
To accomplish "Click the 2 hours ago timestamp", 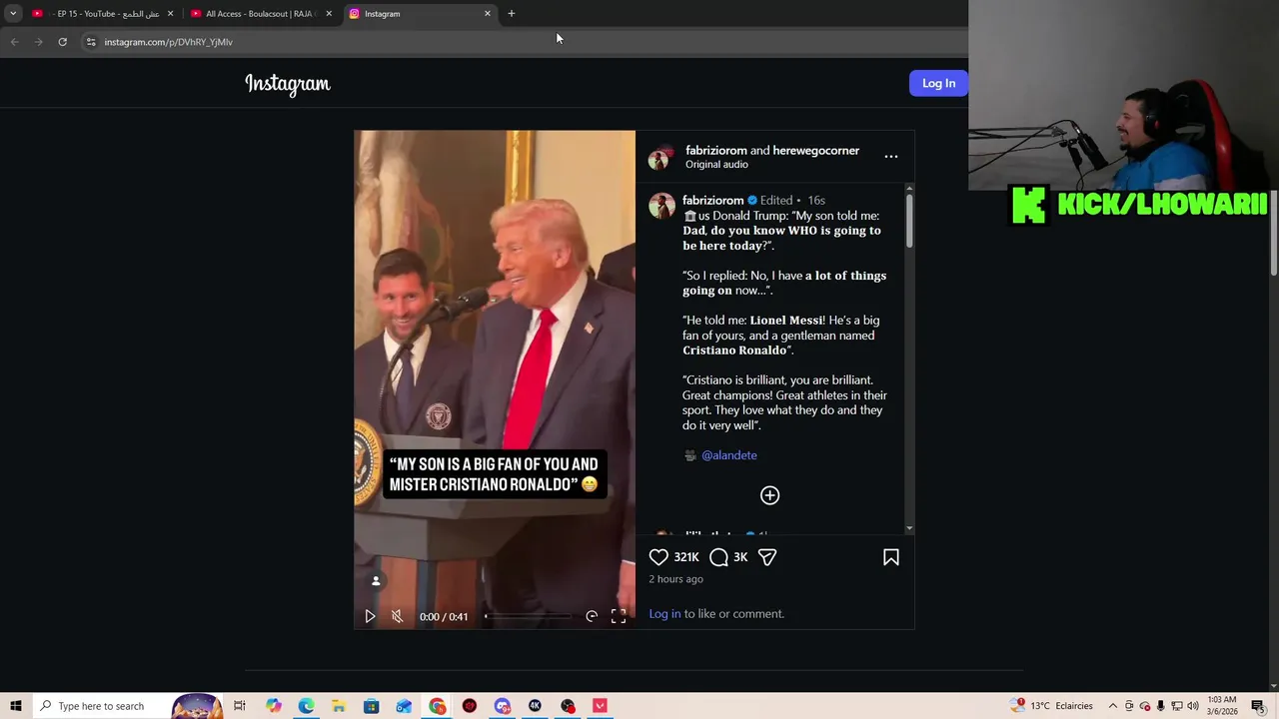I will [675, 579].
